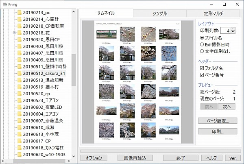The height and width of the screenshot is (164, 244).
Task: Click the 前へ previous page button
Action: (209, 107)
